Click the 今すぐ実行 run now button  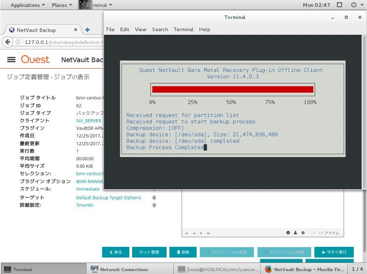(x=334, y=252)
